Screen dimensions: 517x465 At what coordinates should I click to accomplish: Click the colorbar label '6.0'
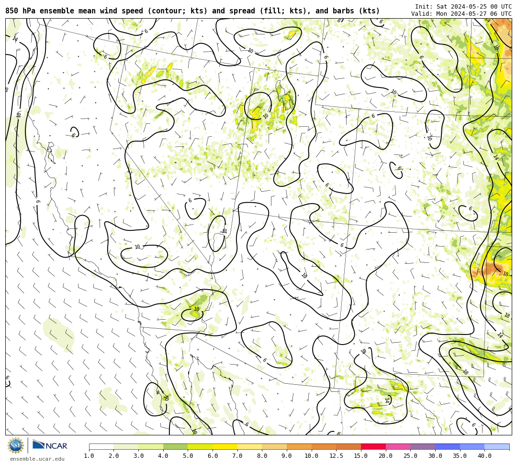[213, 456]
